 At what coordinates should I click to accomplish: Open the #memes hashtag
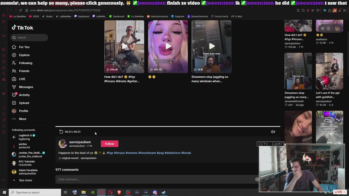pyautogui.click(x=131, y=153)
